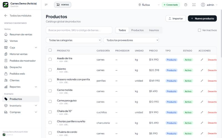Select the Chorizo parrillero sureño checkbox
The height and width of the screenshot is (138, 222).
click(x=50, y=123)
